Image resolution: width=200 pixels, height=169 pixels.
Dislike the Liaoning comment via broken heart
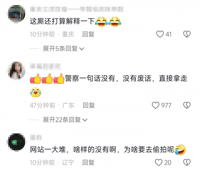coord(187,162)
